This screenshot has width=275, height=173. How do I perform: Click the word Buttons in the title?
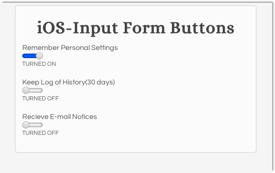[202, 28]
